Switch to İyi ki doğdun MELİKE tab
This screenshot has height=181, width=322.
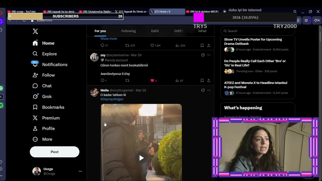[x=203, y=12]
